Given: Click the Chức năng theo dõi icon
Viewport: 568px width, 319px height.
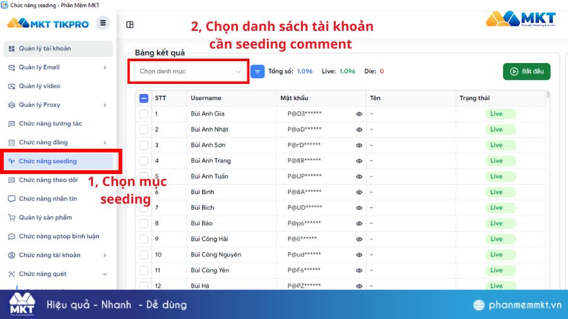Looking at the screenshot, I should [11, 180].
